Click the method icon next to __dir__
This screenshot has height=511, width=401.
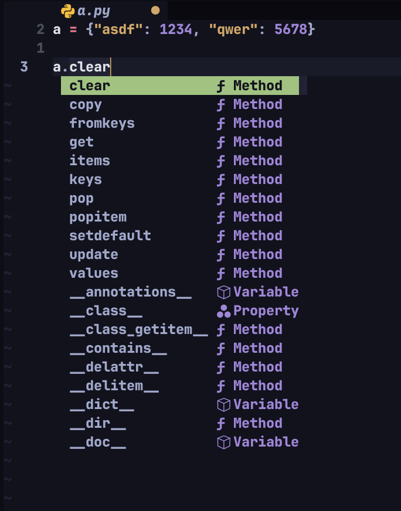220,424
